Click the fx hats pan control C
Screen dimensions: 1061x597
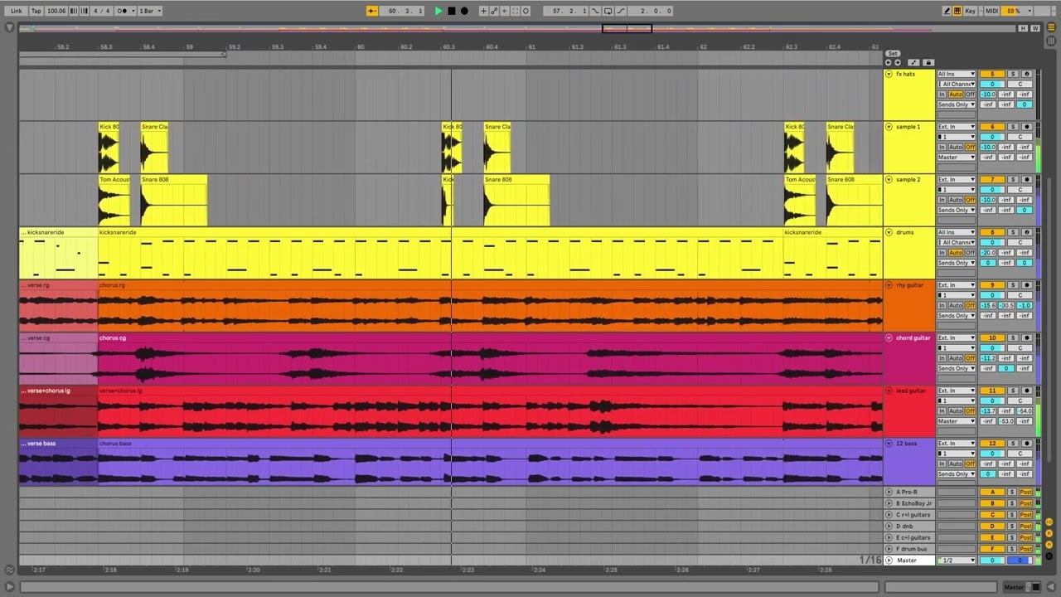click(x=1020, y=85)
